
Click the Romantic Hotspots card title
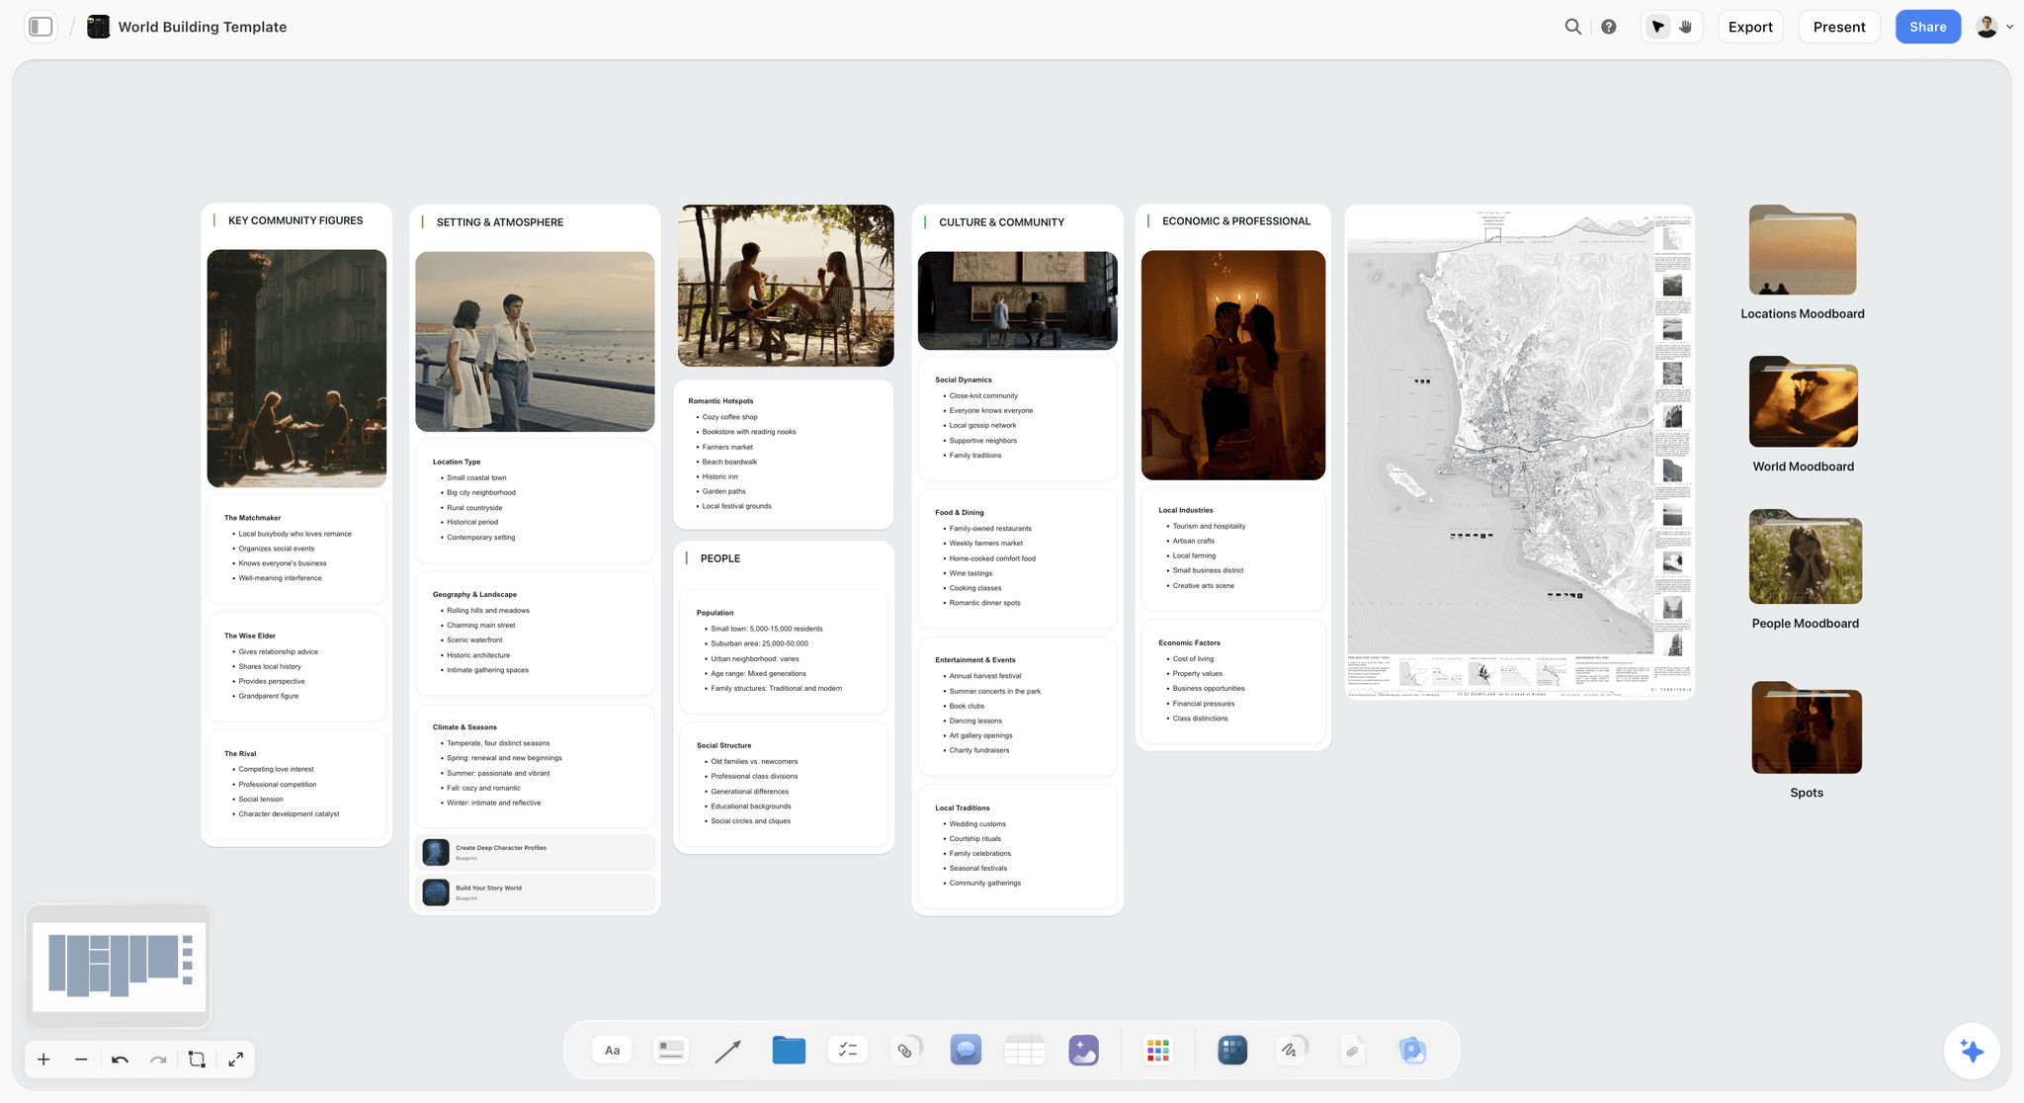(x=720, y=401)
